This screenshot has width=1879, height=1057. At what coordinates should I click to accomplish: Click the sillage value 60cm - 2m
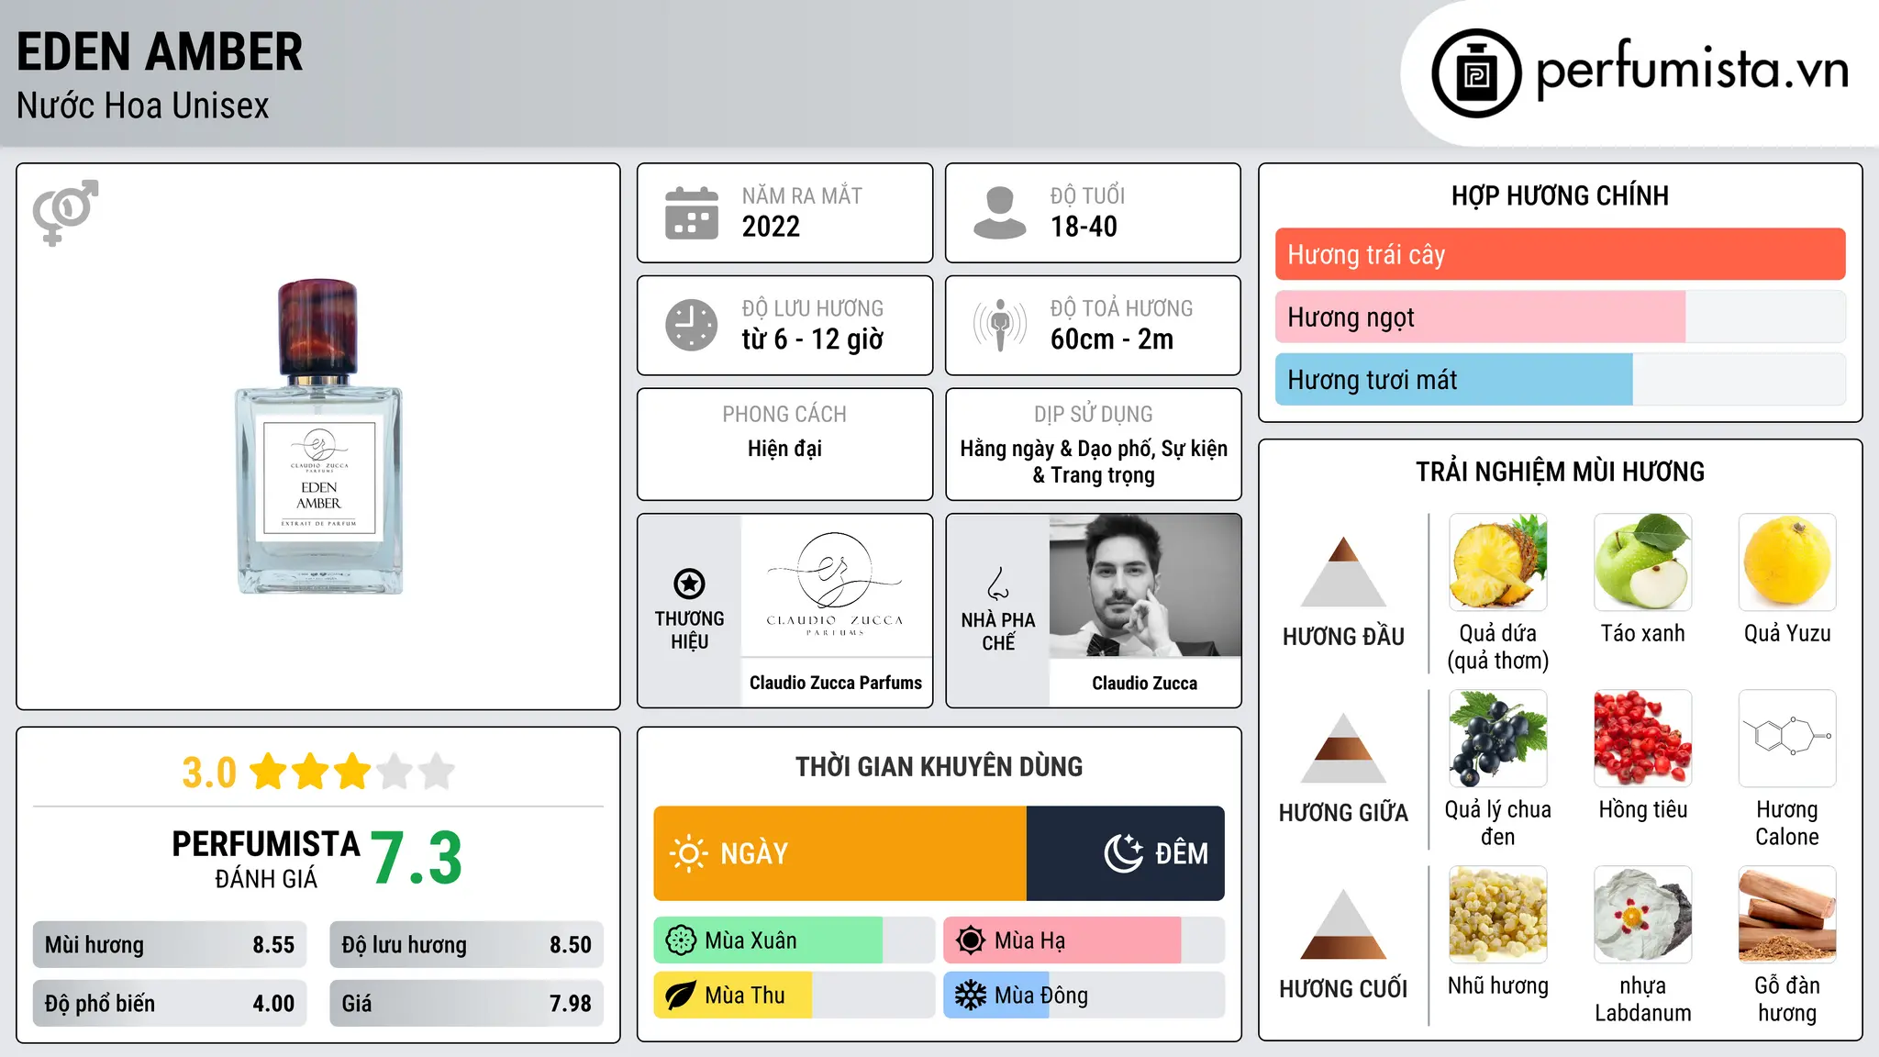pyautogui.click(x=1112, y=339)
